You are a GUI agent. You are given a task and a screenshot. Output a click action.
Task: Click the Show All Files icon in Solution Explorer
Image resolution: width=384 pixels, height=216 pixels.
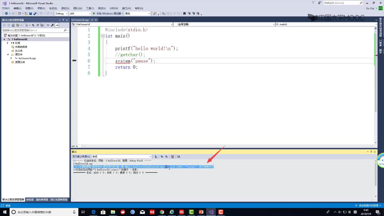42,25
